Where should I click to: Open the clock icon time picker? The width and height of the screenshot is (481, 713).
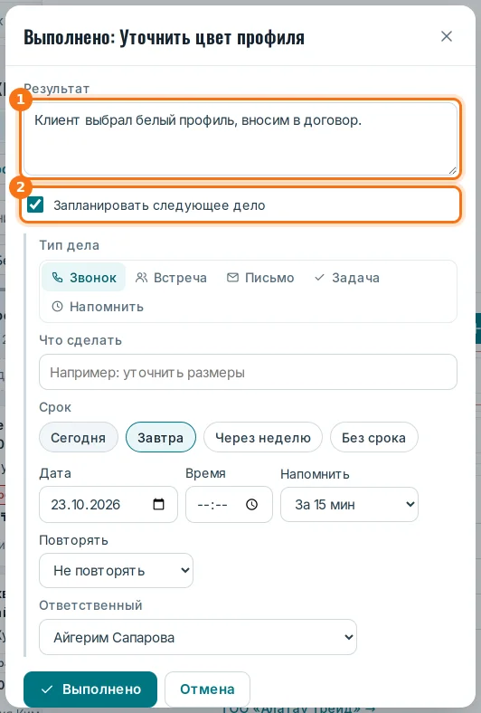pyautogui.click(x=251, y=504)
